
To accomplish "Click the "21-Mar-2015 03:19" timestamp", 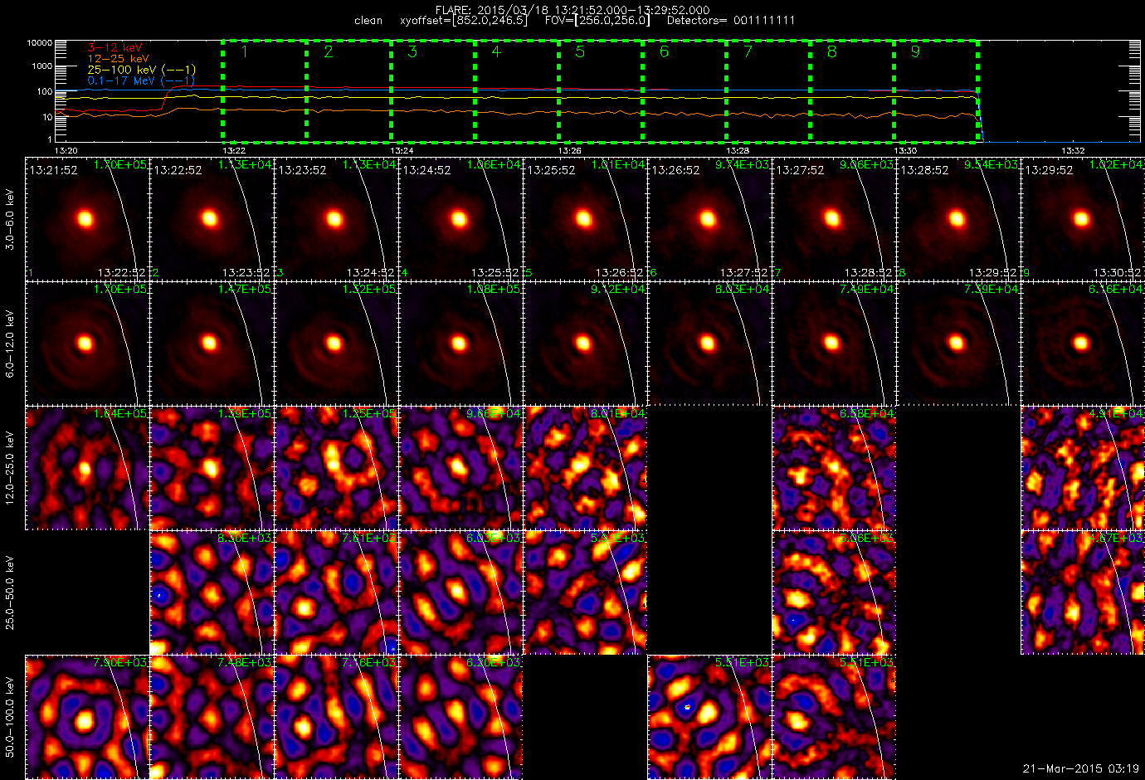I will [1080, 768].
